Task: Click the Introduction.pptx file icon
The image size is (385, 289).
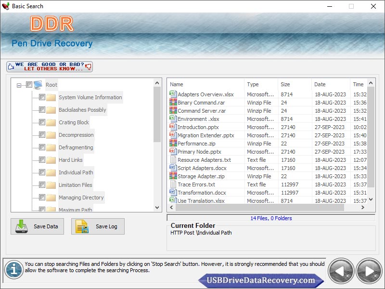Action: (173, 127)
